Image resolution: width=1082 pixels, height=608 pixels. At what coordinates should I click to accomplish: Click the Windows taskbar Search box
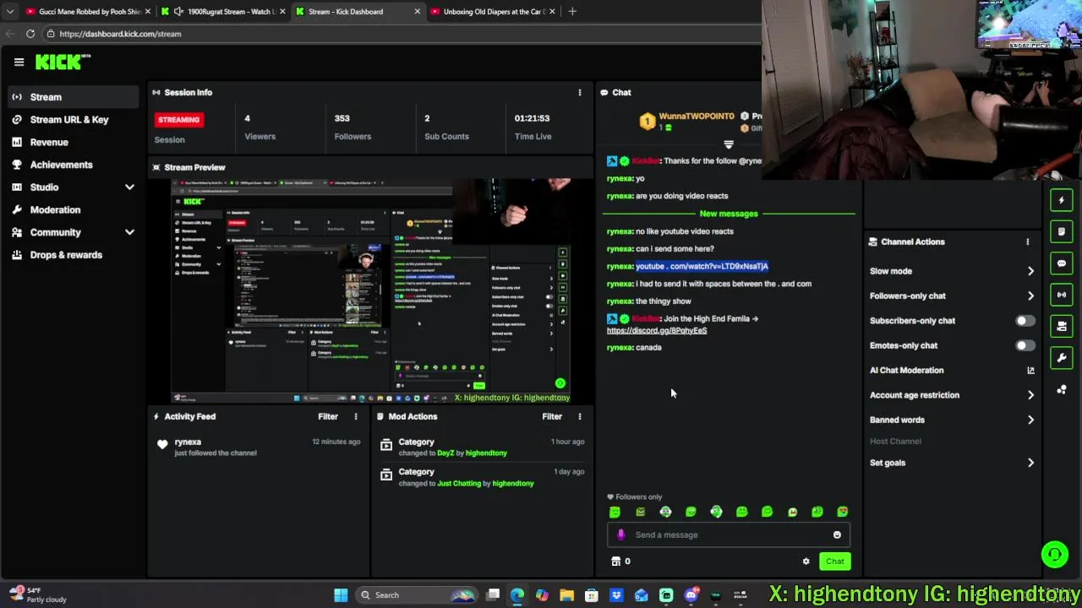[x=416, y=595]
